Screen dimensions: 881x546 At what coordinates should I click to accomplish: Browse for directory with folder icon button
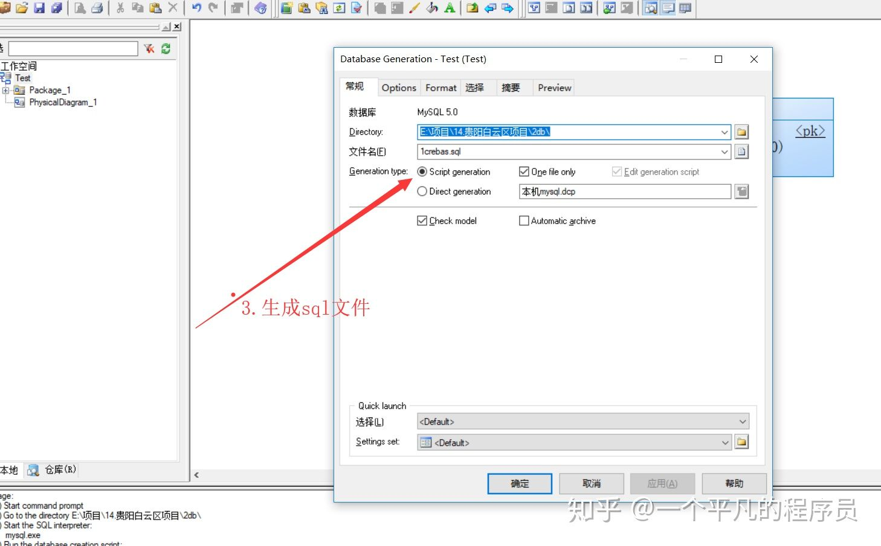[741, 132]
